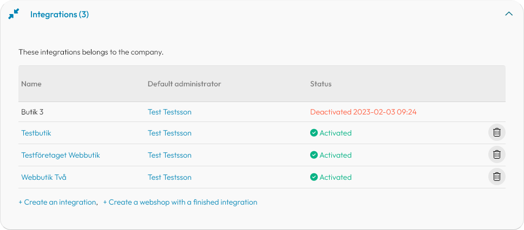Image resolution: width=524 pixels, height=230 pixels.
Task: Remove the Webbutik Två integration
Action: pyautogui.click(x=497, y=177)
